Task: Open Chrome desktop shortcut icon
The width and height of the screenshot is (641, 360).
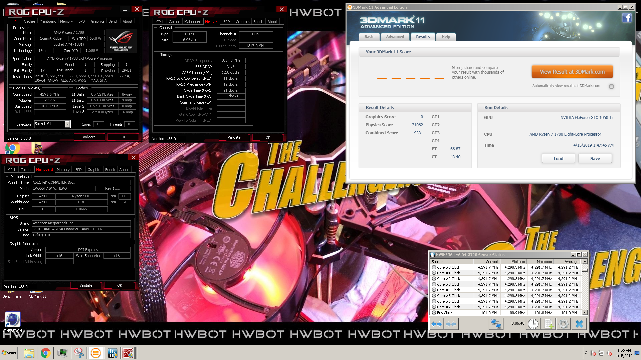Action: point(13,148)
